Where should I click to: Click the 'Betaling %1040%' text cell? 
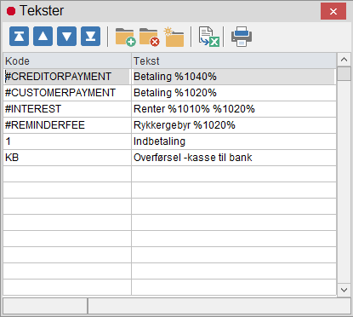point(234,77)
